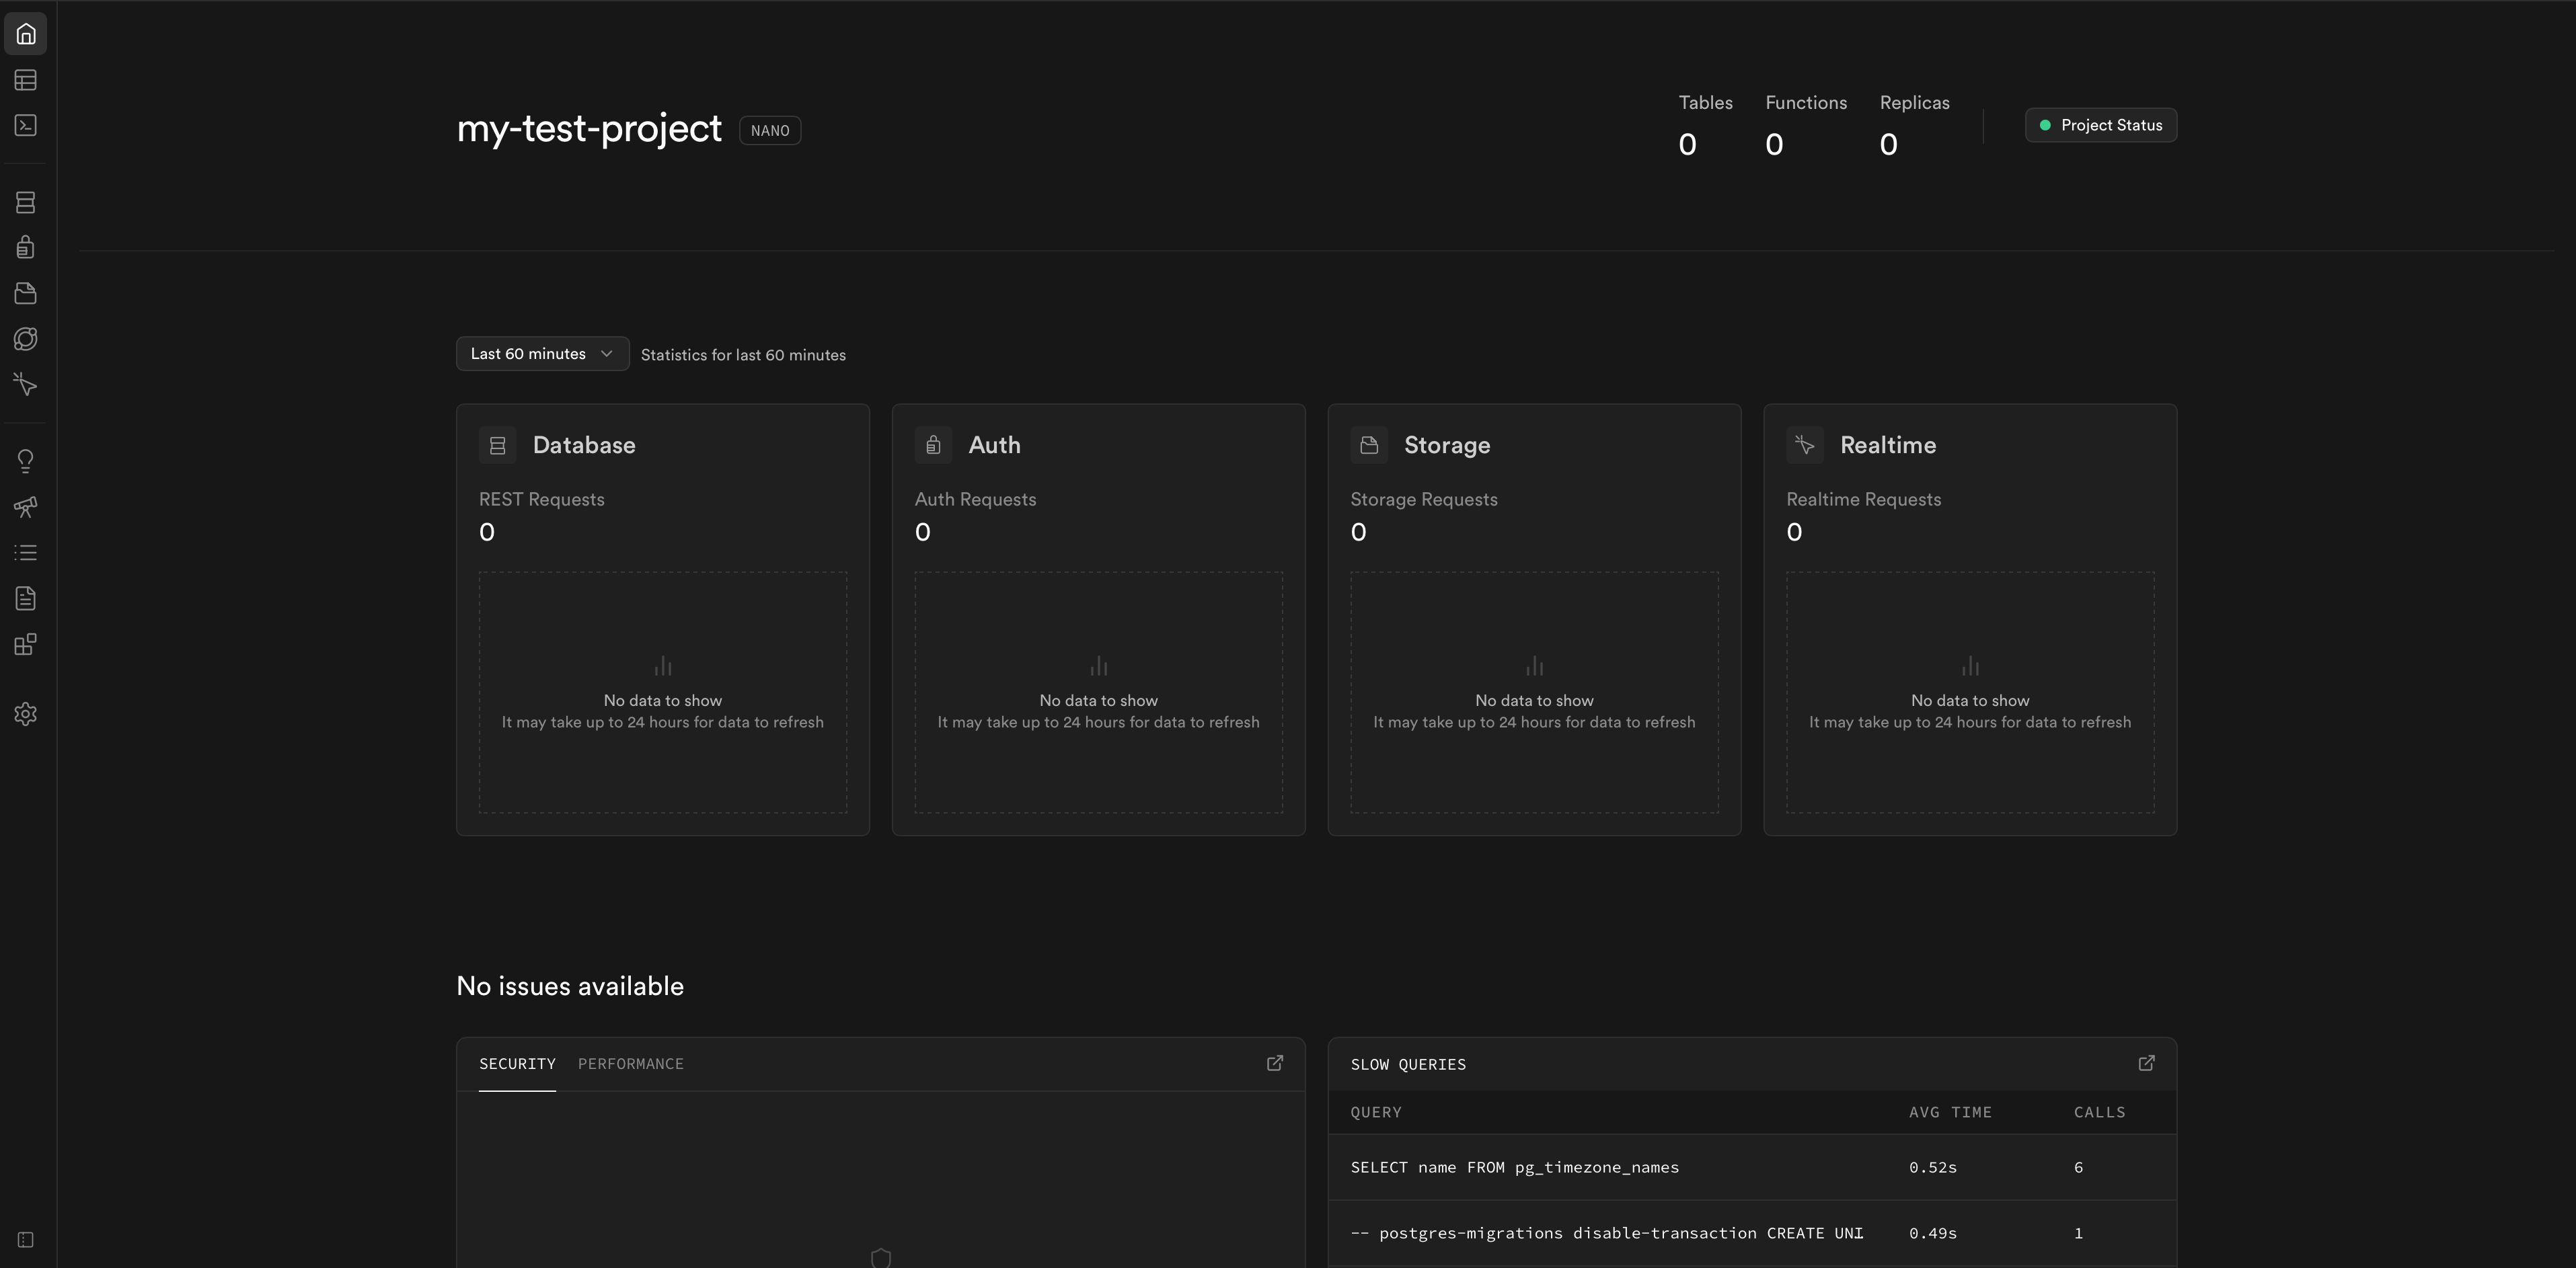Open the Reports telescope icon

click(26, 507)
